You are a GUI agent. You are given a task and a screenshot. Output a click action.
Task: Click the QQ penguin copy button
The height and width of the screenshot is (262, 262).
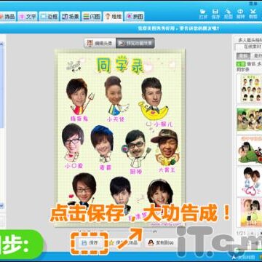point(162,242)
